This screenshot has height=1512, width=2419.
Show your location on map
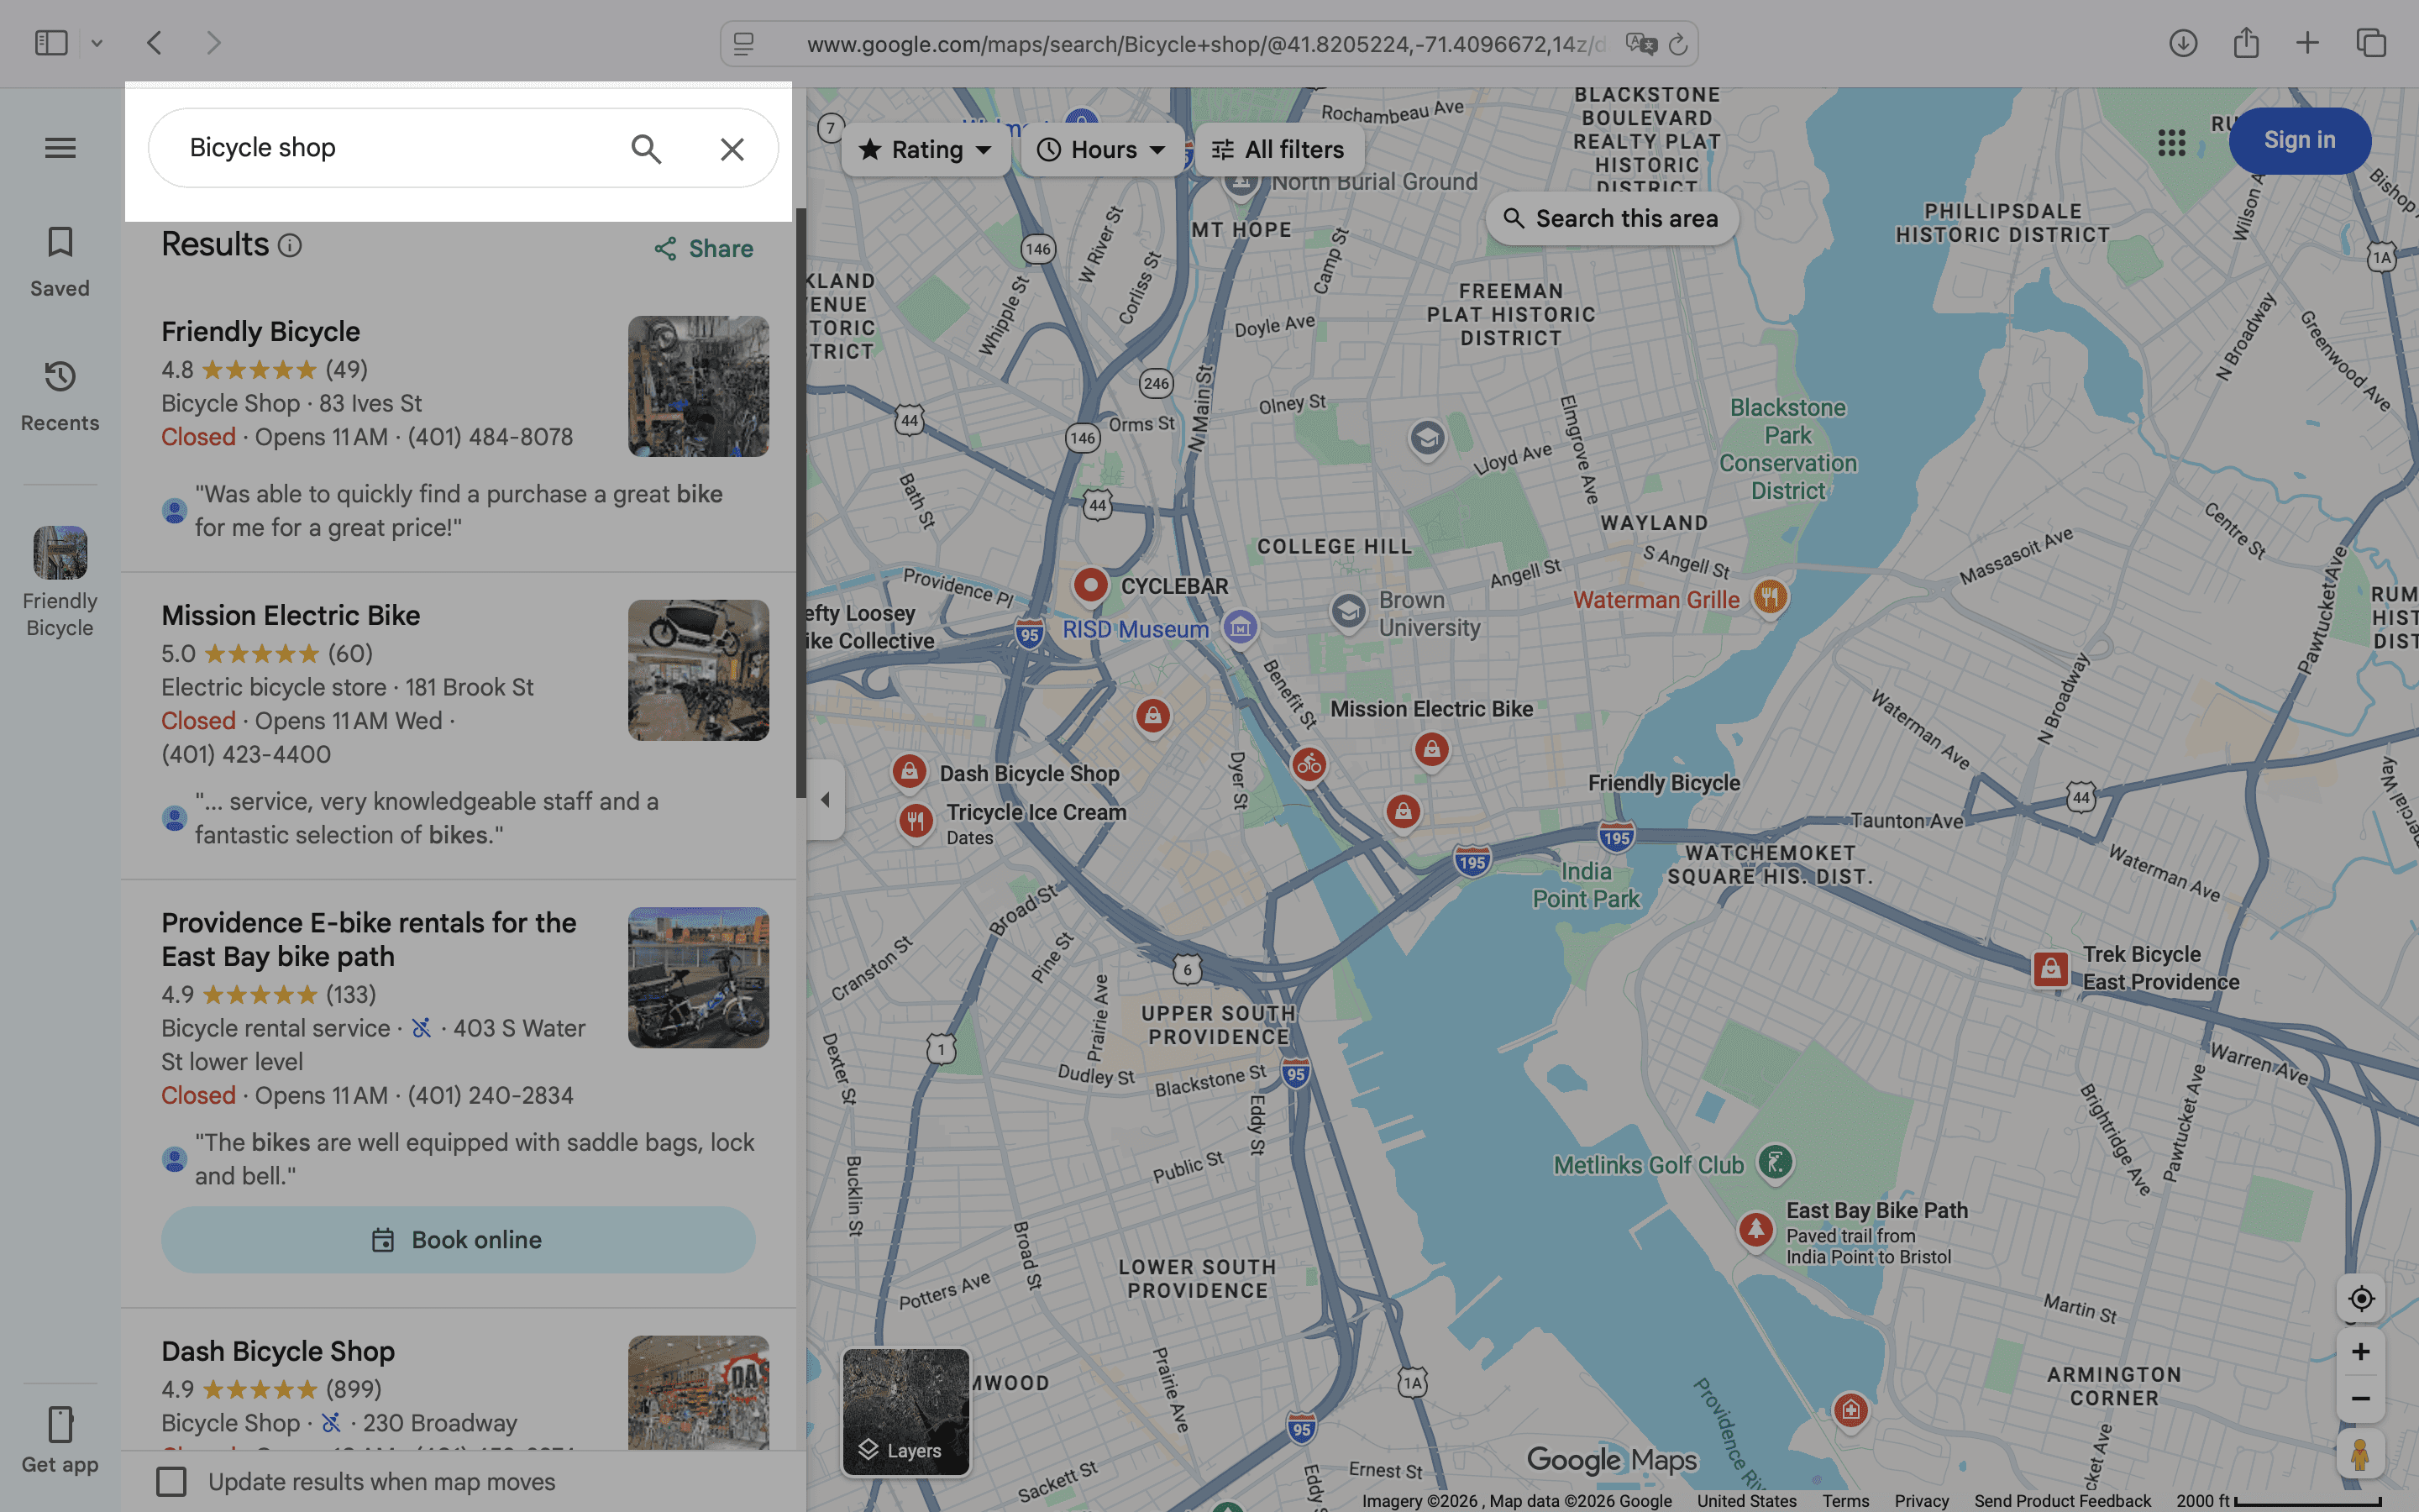tap(2361, 1298)
